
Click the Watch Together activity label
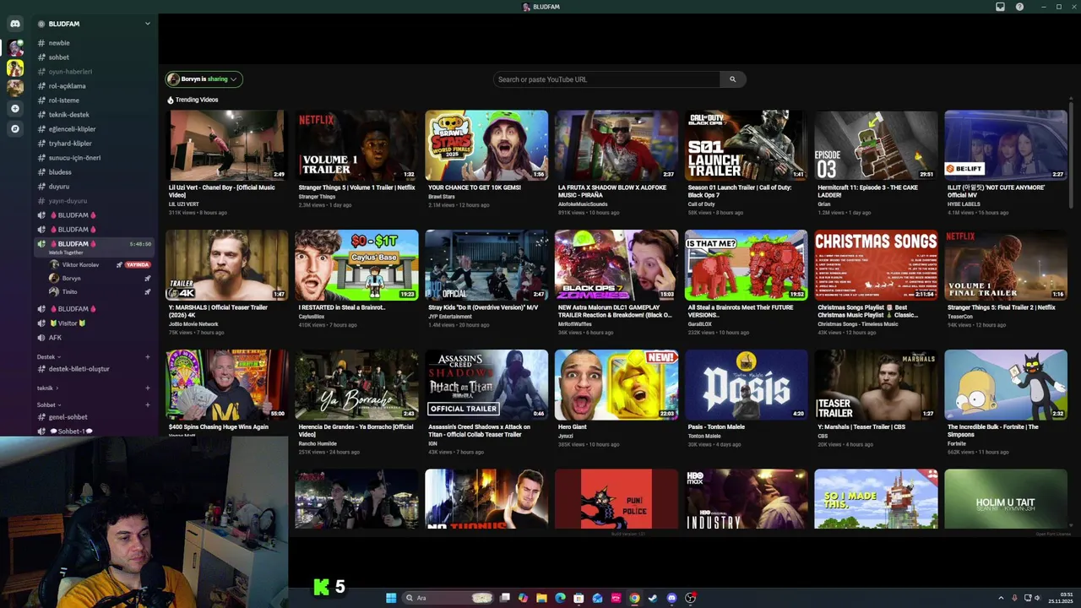tap(66, 252)
